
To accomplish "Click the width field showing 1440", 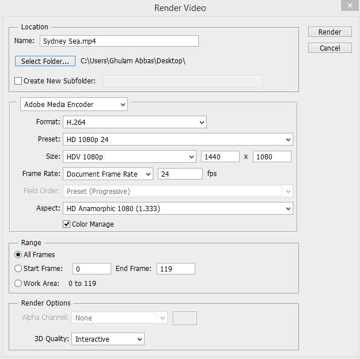I will point(220,156).
